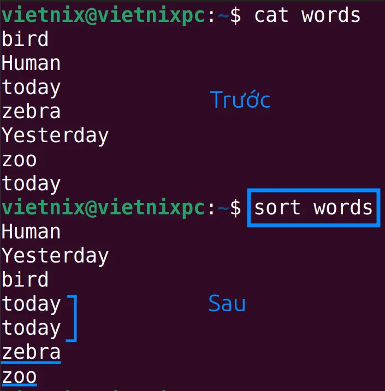Click 'bird' in the cat output
385x391 pixels.
pos(25,39)
